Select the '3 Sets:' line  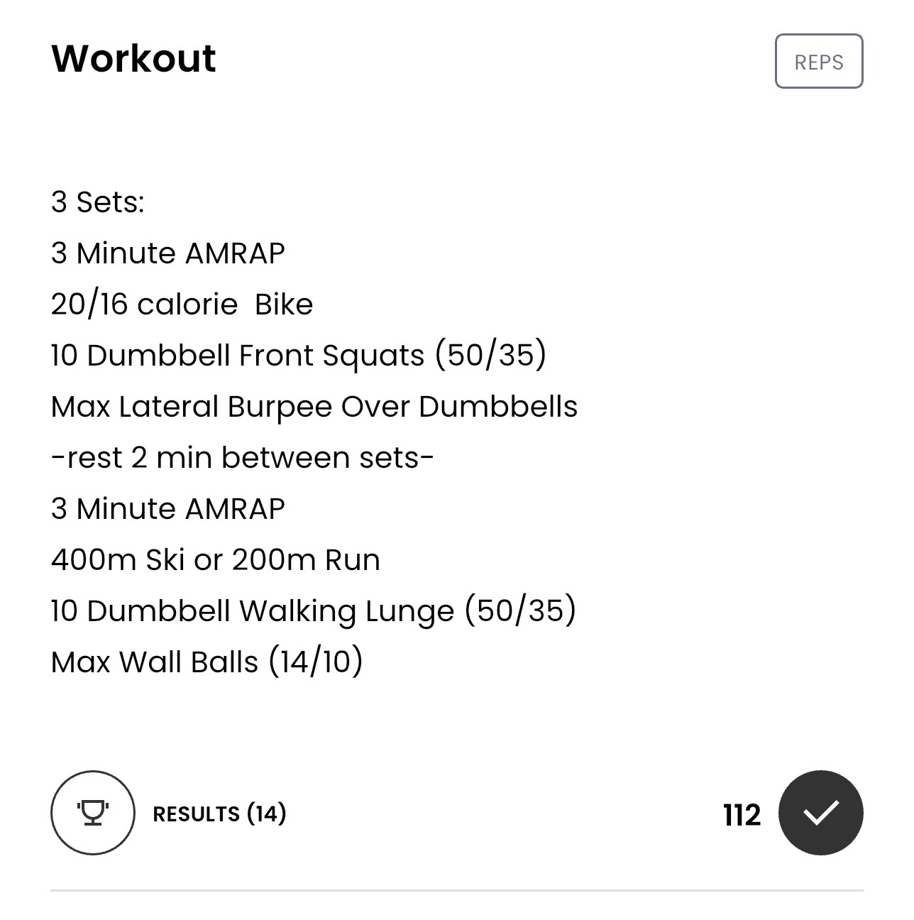coord(98,202)
